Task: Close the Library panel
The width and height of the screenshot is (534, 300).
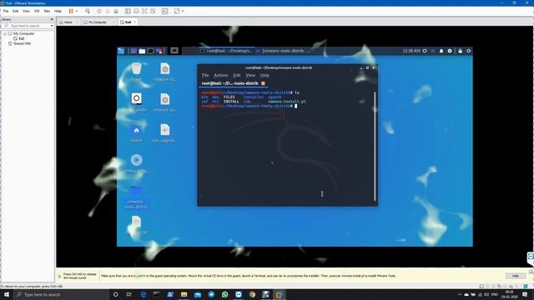Action: pos(52,19)
